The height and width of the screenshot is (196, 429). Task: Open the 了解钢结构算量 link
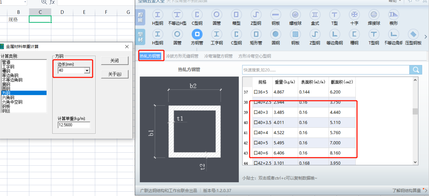406,191
